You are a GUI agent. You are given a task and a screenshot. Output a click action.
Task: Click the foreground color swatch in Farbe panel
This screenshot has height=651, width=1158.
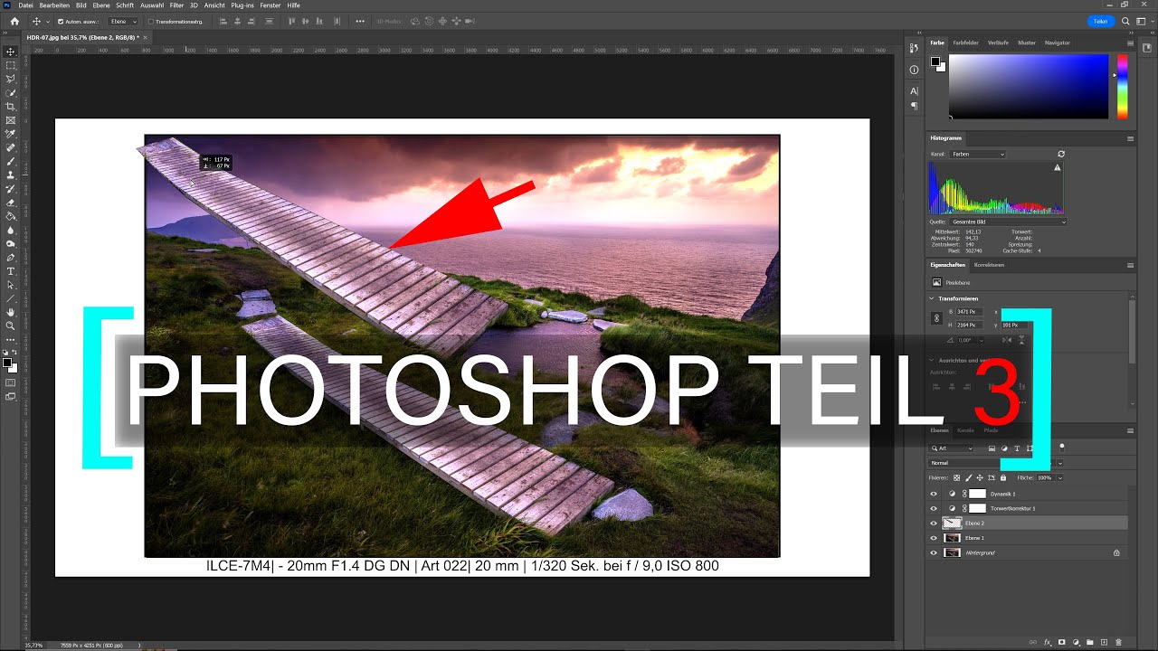[935, 61]
